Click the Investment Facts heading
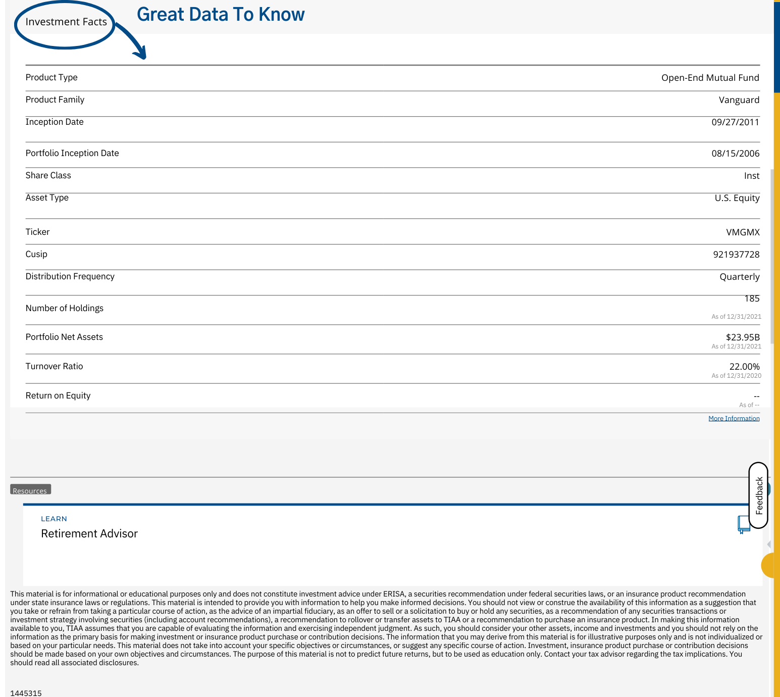780x697 pixels. (66, 22)
